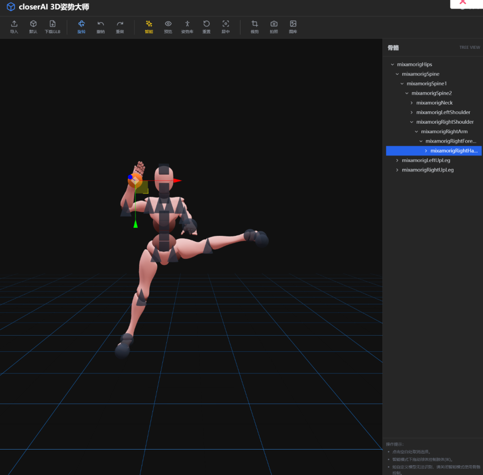Click the red X-axis gizmo arrow
Viewport: 483px width, 475px height.
click(178, 181)
